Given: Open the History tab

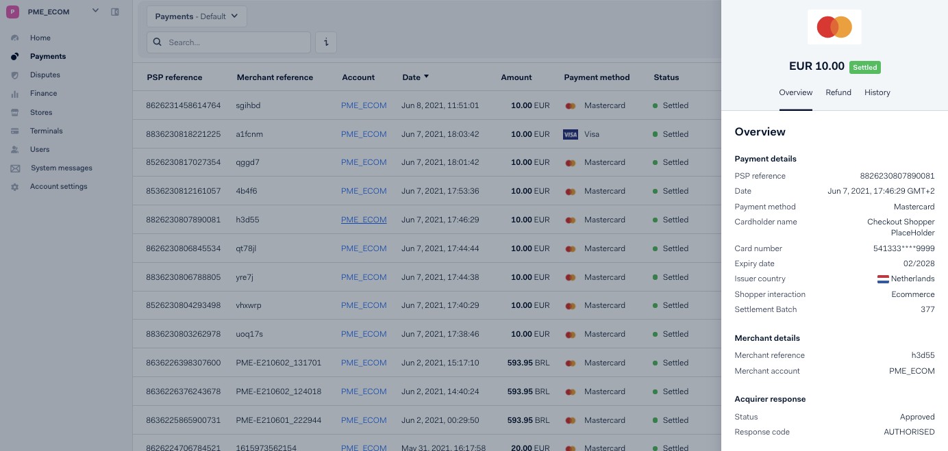Looking at the screenshot, I should [877, 92].
